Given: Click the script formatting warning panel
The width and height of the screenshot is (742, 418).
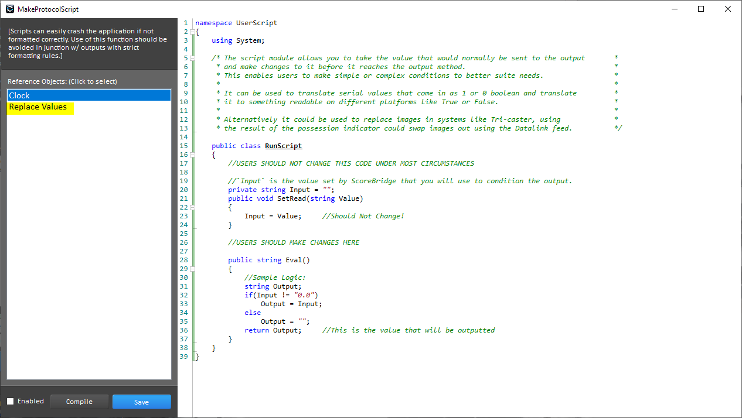Looking at the screenshot, I should click(x=88, y=43).
